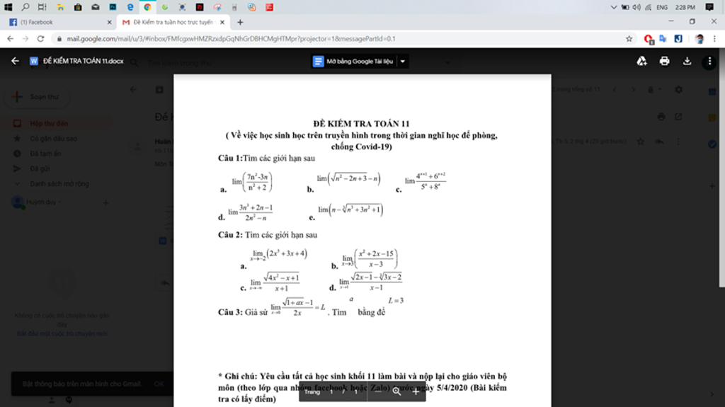The height and width of the screenshot is (407, 725).
Task: Open Microsoft Edge from the taskbar
Action: click(130, 7)
